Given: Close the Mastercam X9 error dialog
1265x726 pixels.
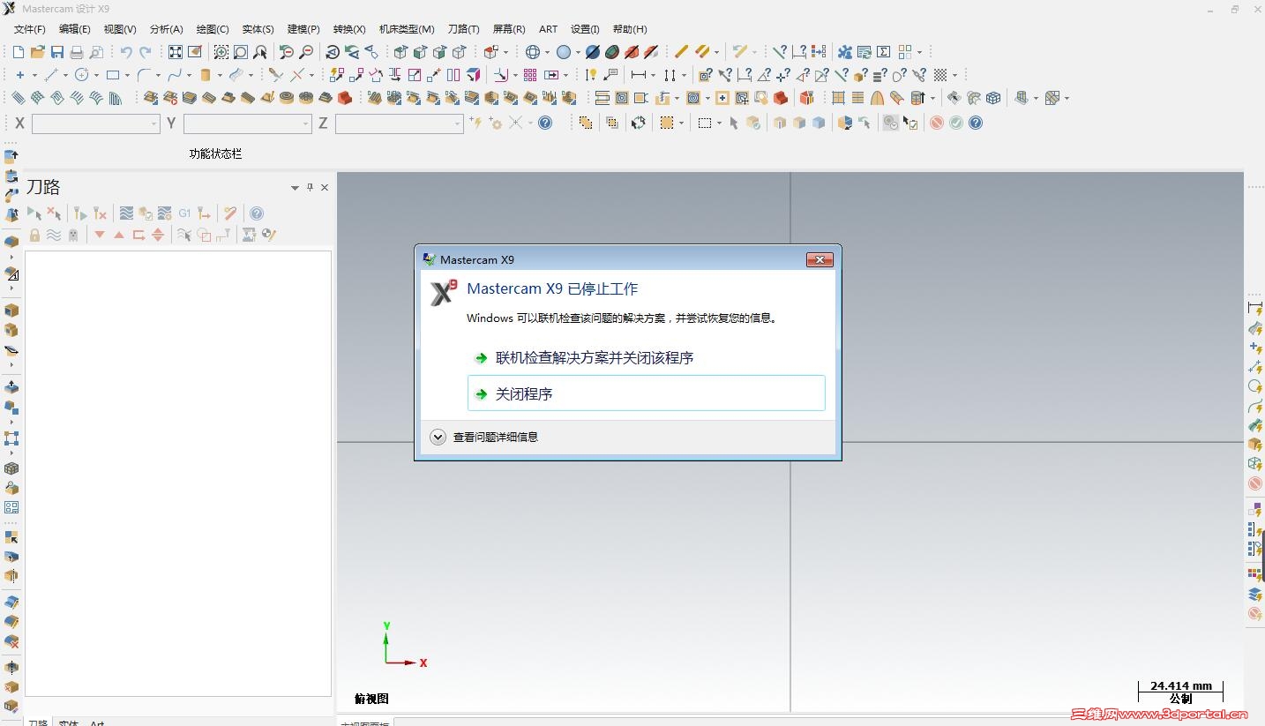Looking at the screenshot, I should pos(820,259).
